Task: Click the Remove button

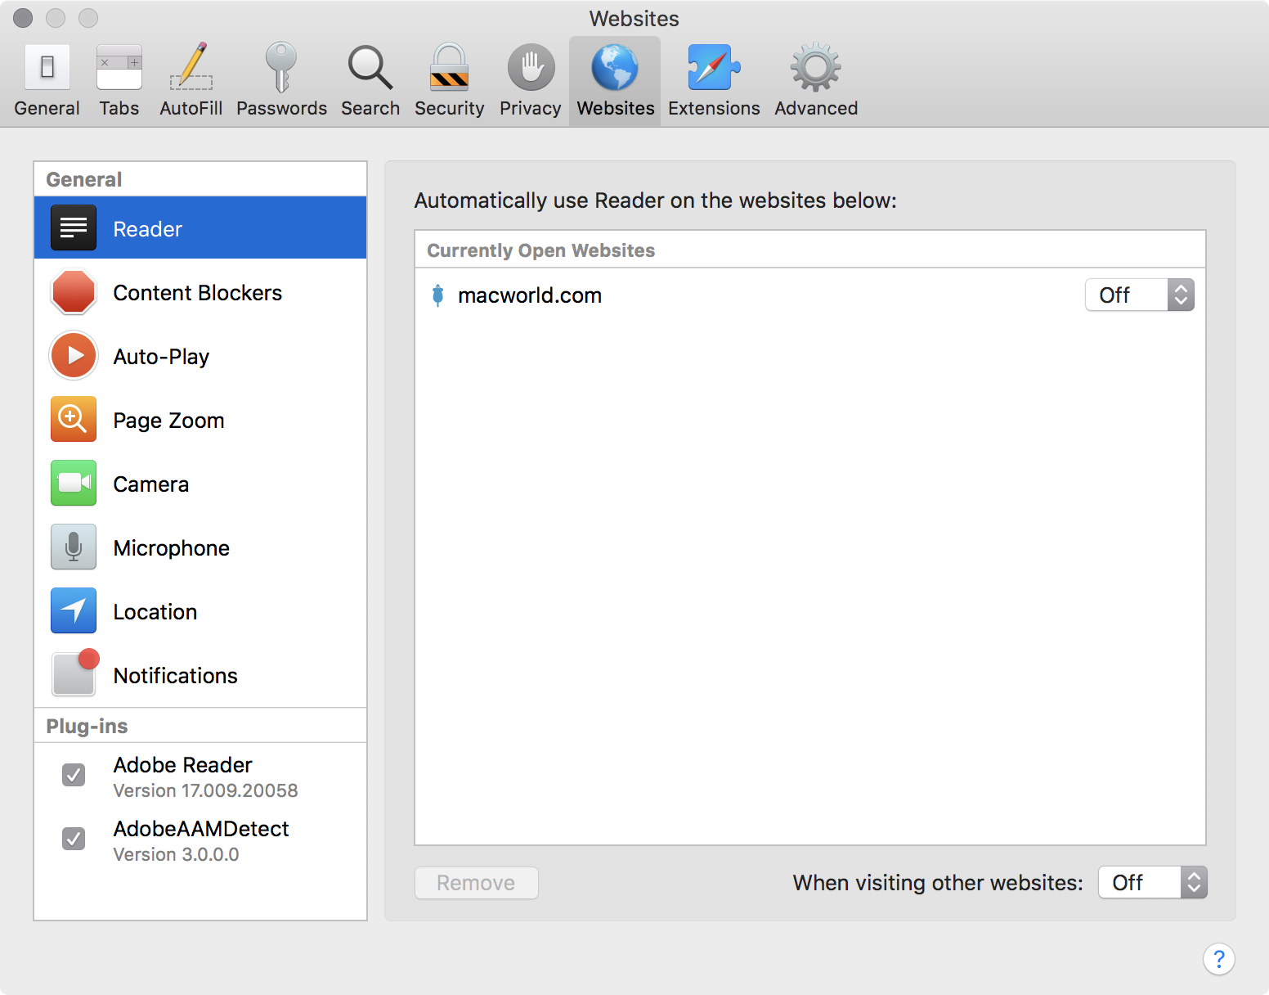Action: 477,883
